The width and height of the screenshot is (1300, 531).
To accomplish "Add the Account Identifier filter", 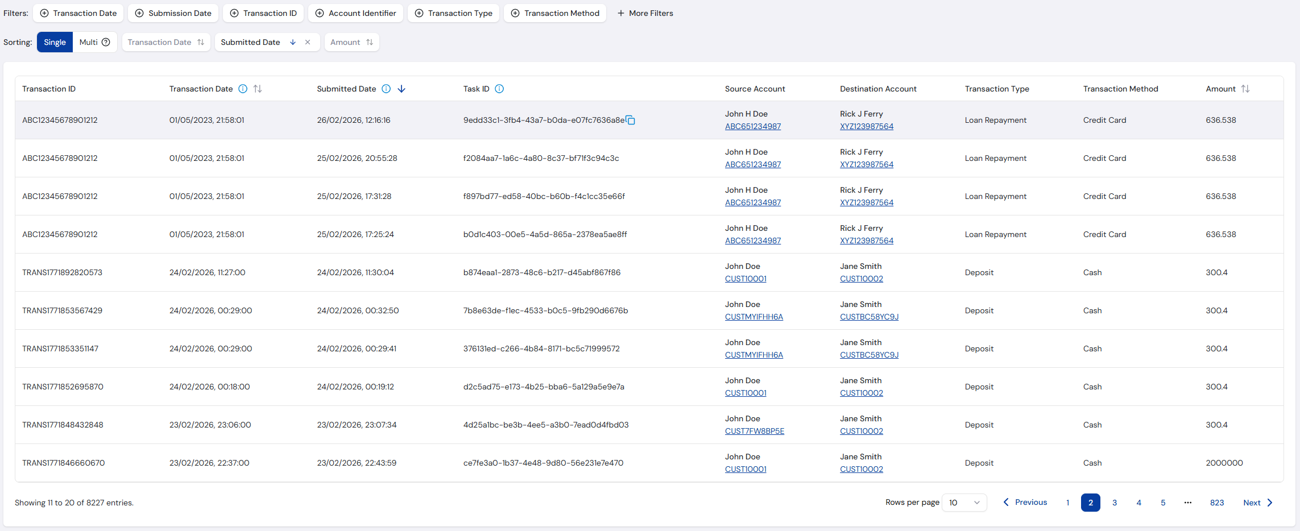I will click(356, 13).
